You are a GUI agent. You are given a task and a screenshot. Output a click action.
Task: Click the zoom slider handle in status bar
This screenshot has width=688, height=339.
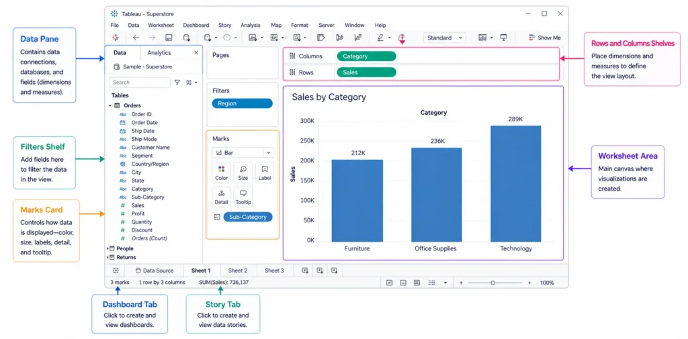[492, 283]
